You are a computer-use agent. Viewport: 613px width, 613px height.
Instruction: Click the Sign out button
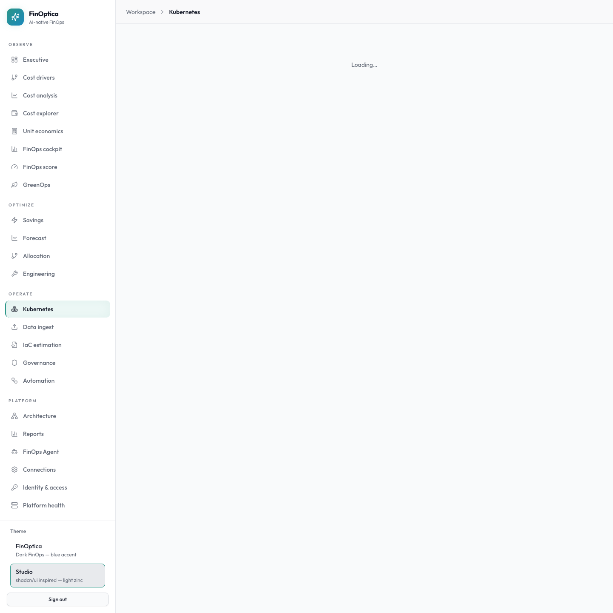pyautogui.click(x=57, y=599)
